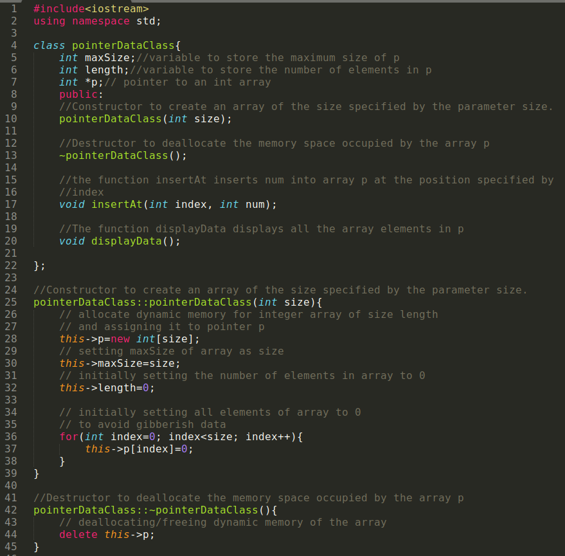Screen dimensions: 565x556
Task: Click line number 11 in the gutter
Action: point(11,131)
